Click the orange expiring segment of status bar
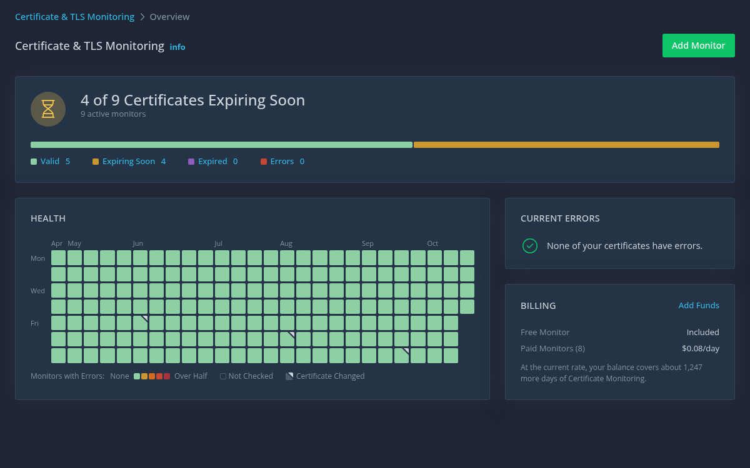The height and width of the screenshot is (468, 750). [x=566, y=145]
